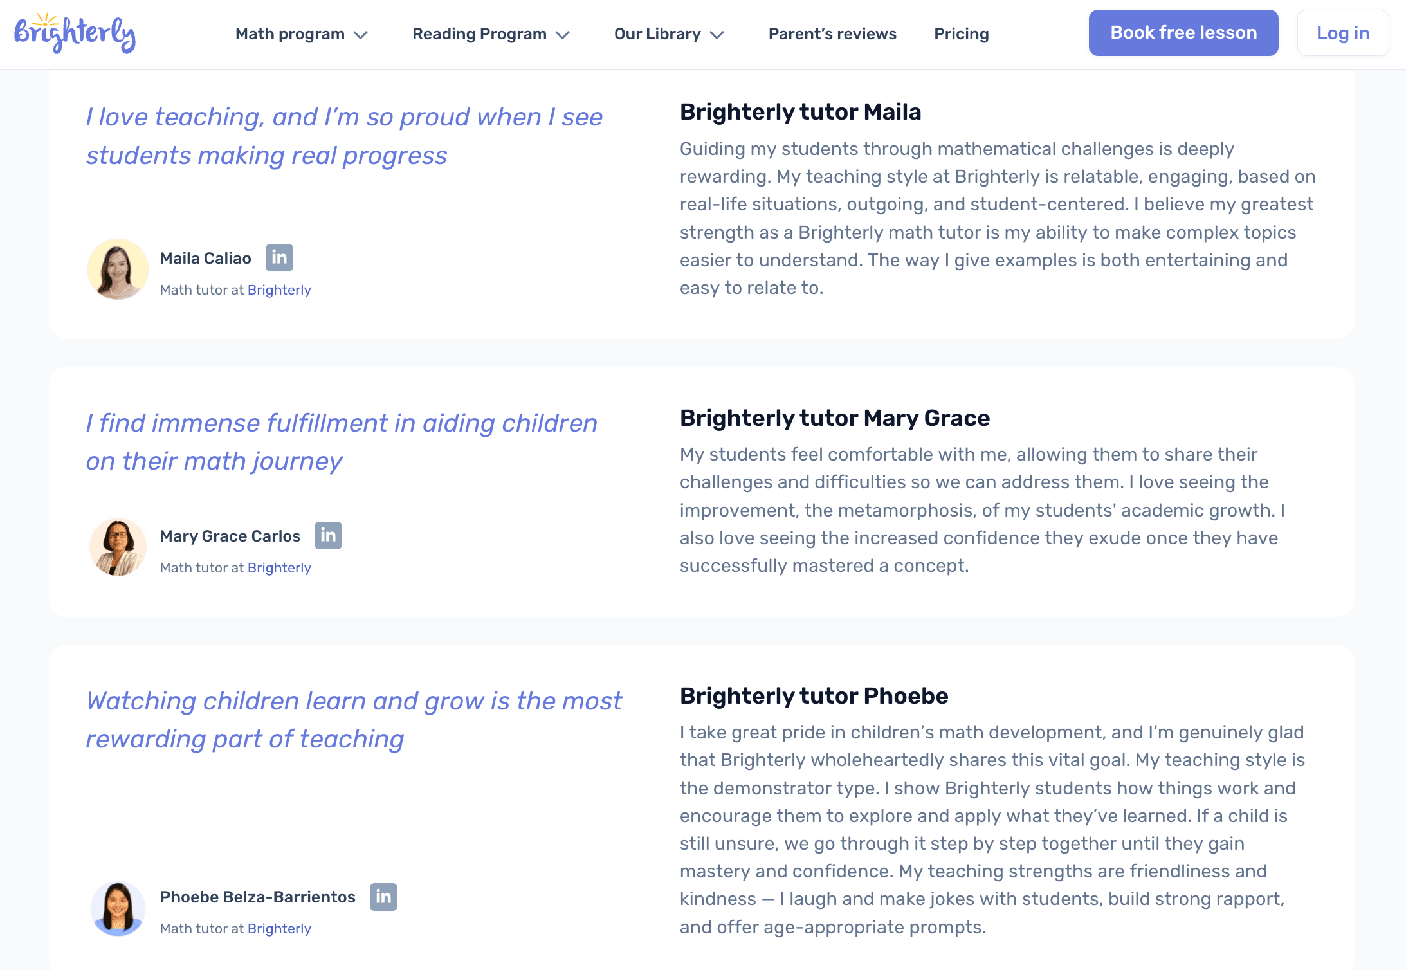Expand the Our Library dropdown
The image size is (1406, 970).
click(668, 33)
